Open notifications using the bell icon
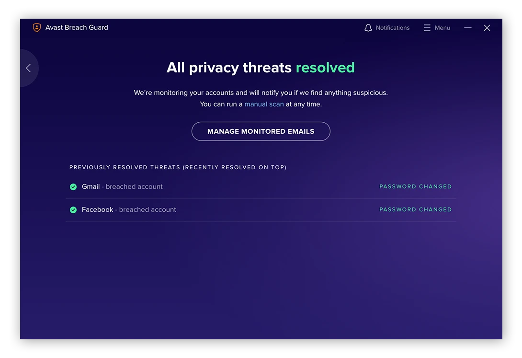522x358 pixels. click(368, 27)
